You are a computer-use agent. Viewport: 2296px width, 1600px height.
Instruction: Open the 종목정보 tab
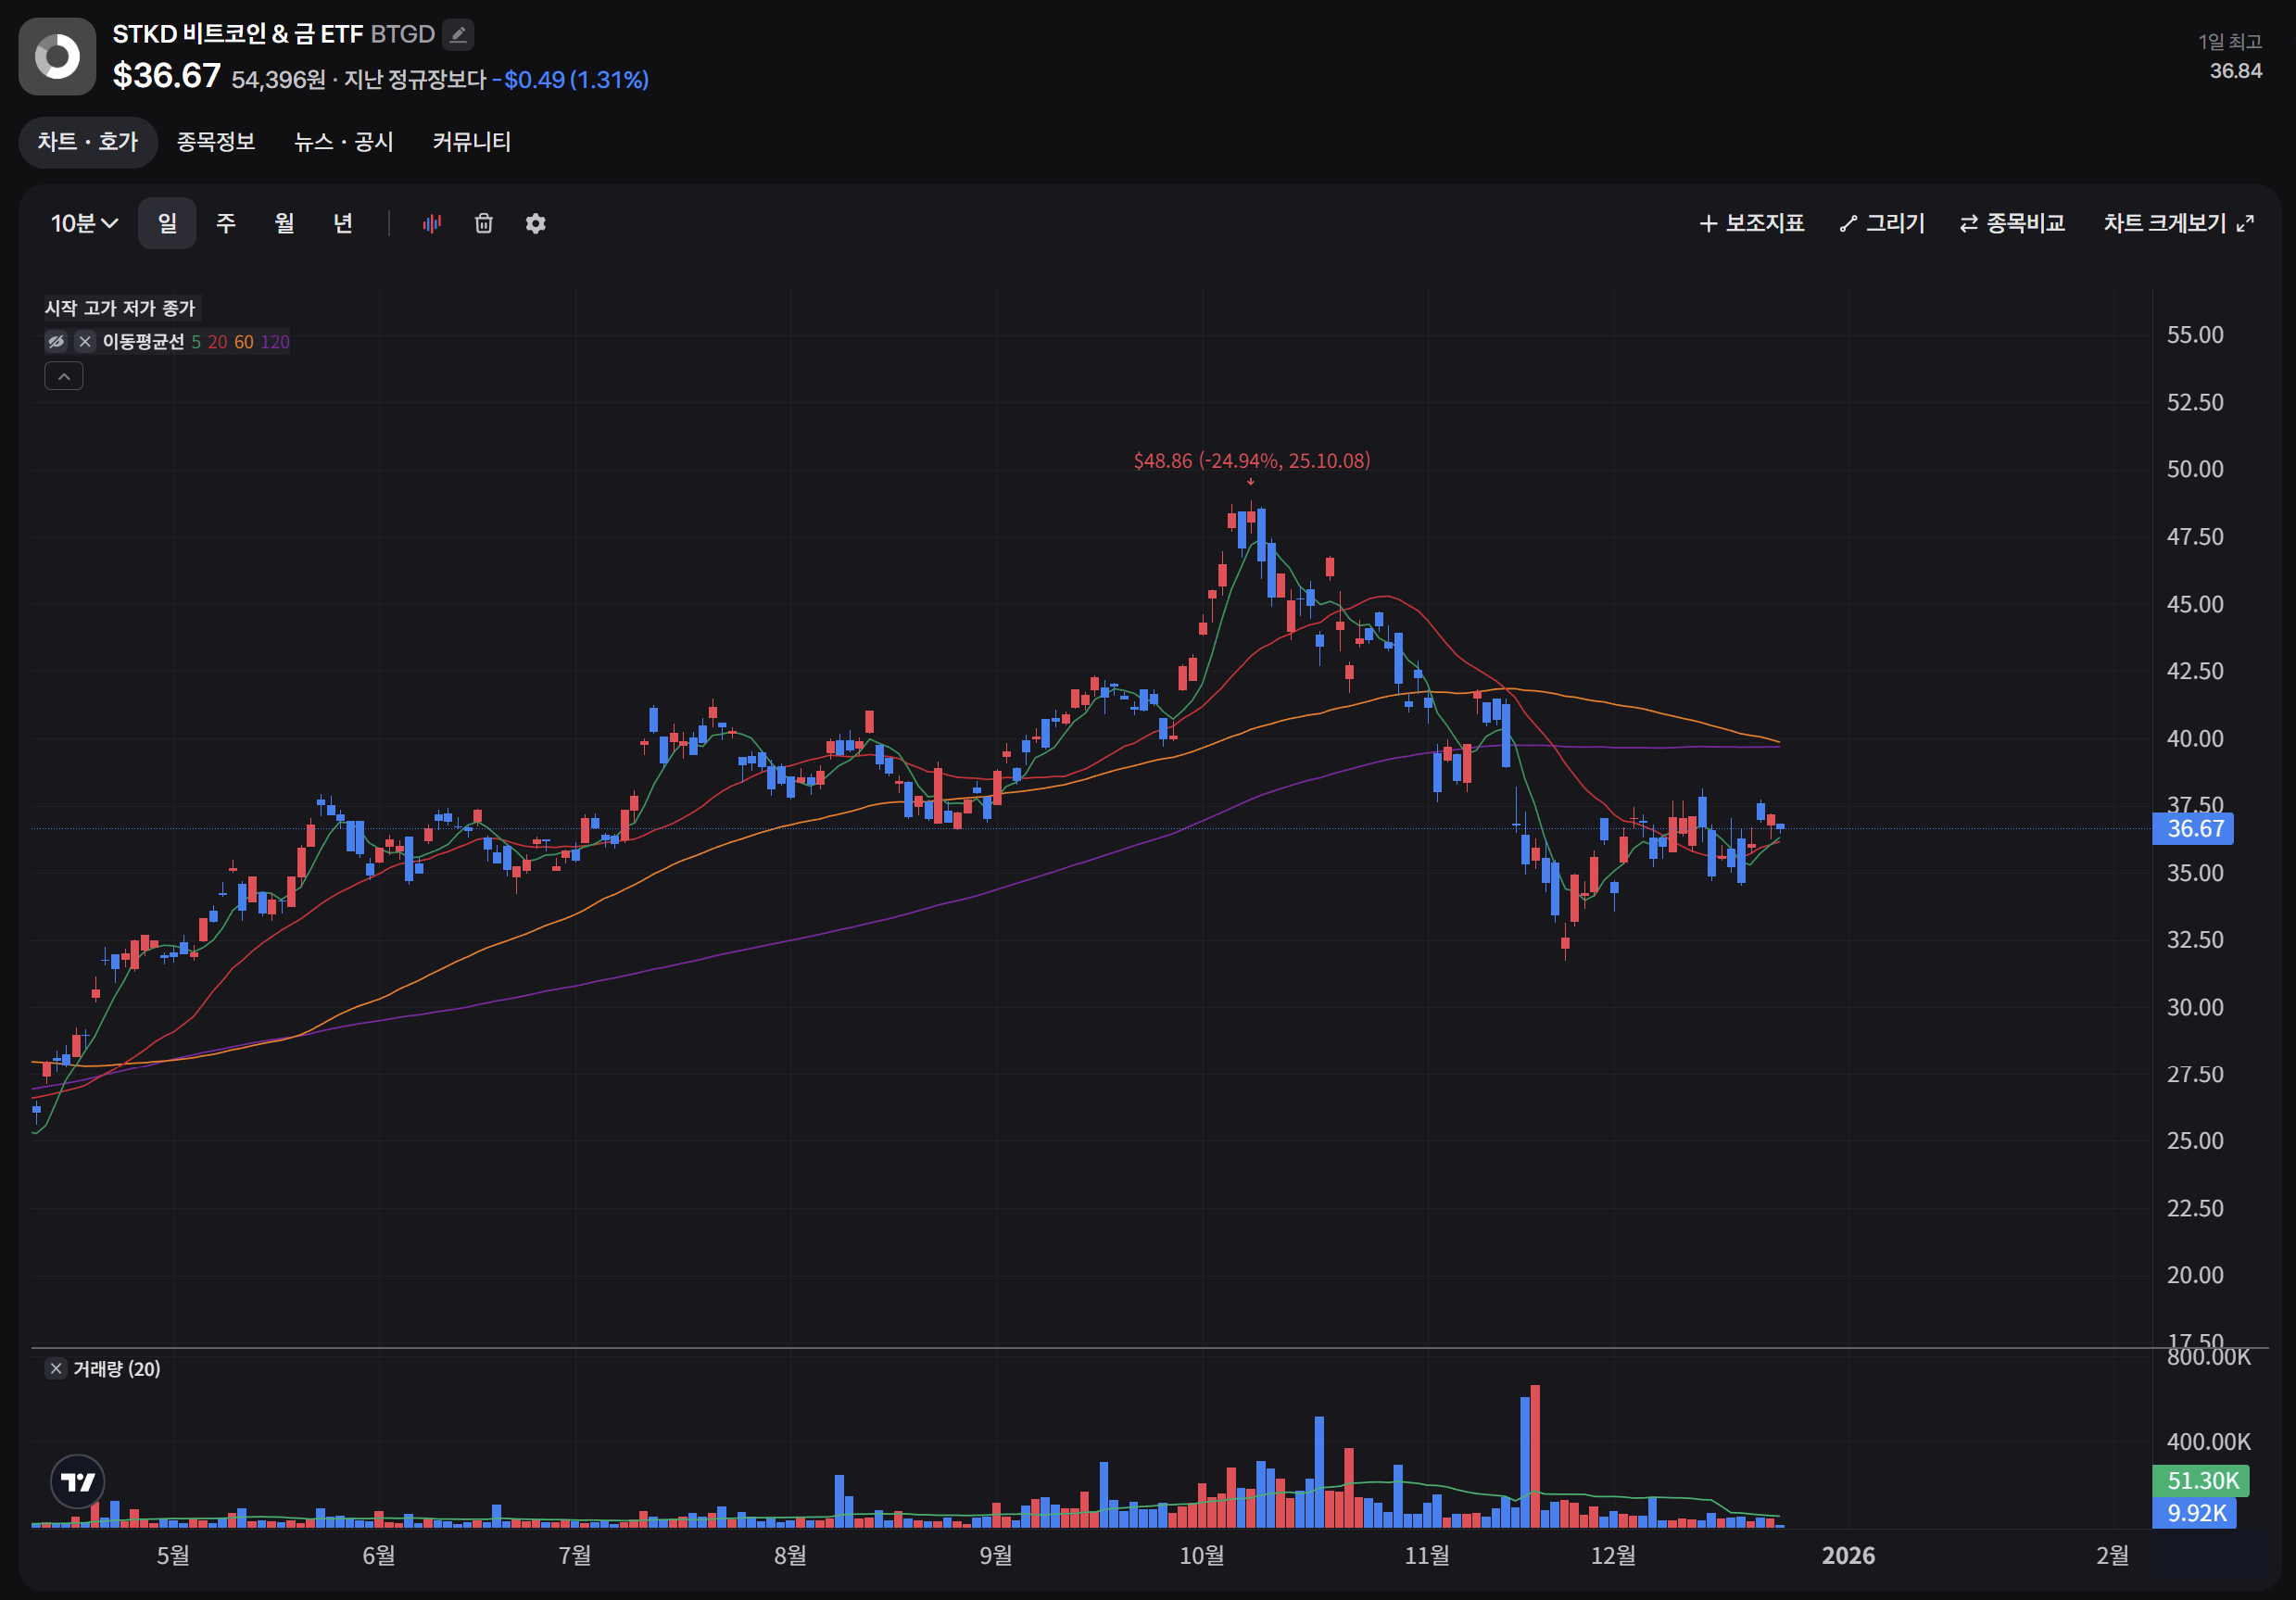point(216,142)
